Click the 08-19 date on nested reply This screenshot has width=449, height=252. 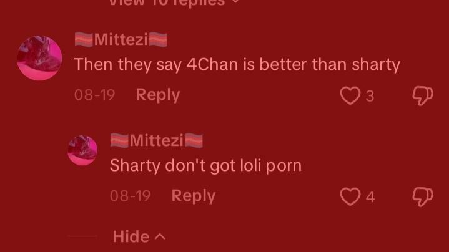coord(130,196)
